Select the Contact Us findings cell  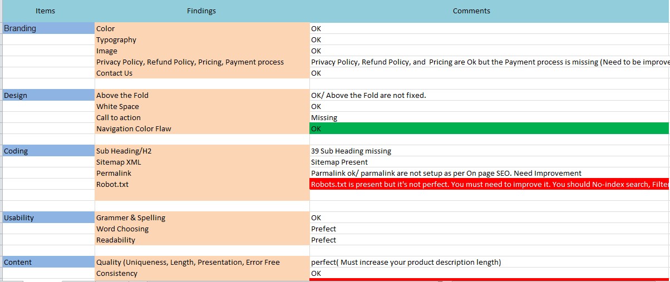click(x=202, y=73)
